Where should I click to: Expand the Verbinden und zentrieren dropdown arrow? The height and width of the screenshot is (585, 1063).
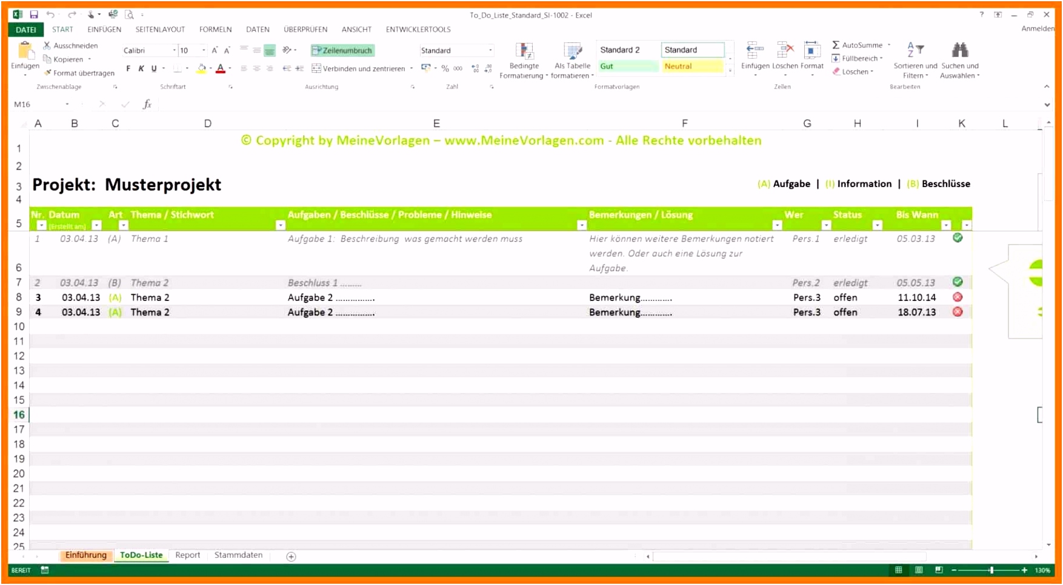(x=412, y=68)
